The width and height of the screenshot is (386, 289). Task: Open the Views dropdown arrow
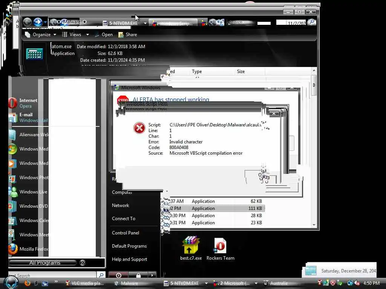point(87,35)
